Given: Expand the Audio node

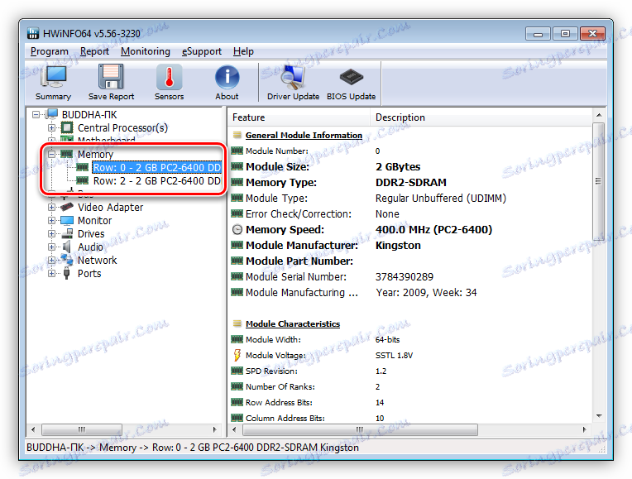Looking at the screenshot, I should (x=51, y=247).
